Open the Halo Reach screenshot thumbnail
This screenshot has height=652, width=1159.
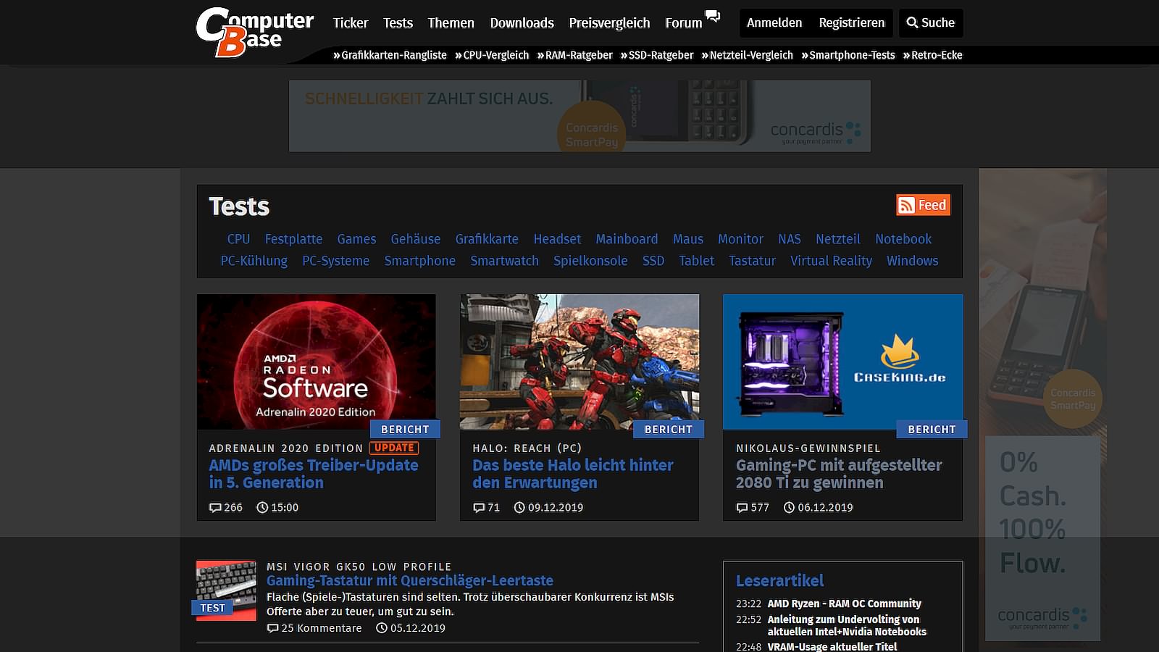coord(579,361)
